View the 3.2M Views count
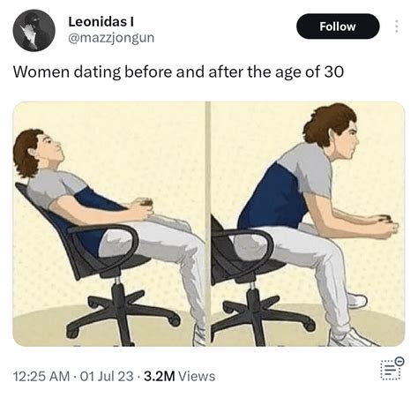 pos(179,376)
